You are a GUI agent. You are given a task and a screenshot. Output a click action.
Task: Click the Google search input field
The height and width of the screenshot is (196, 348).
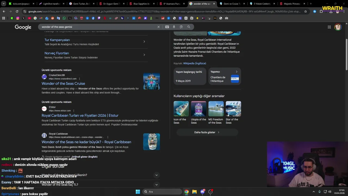point(98,27)
